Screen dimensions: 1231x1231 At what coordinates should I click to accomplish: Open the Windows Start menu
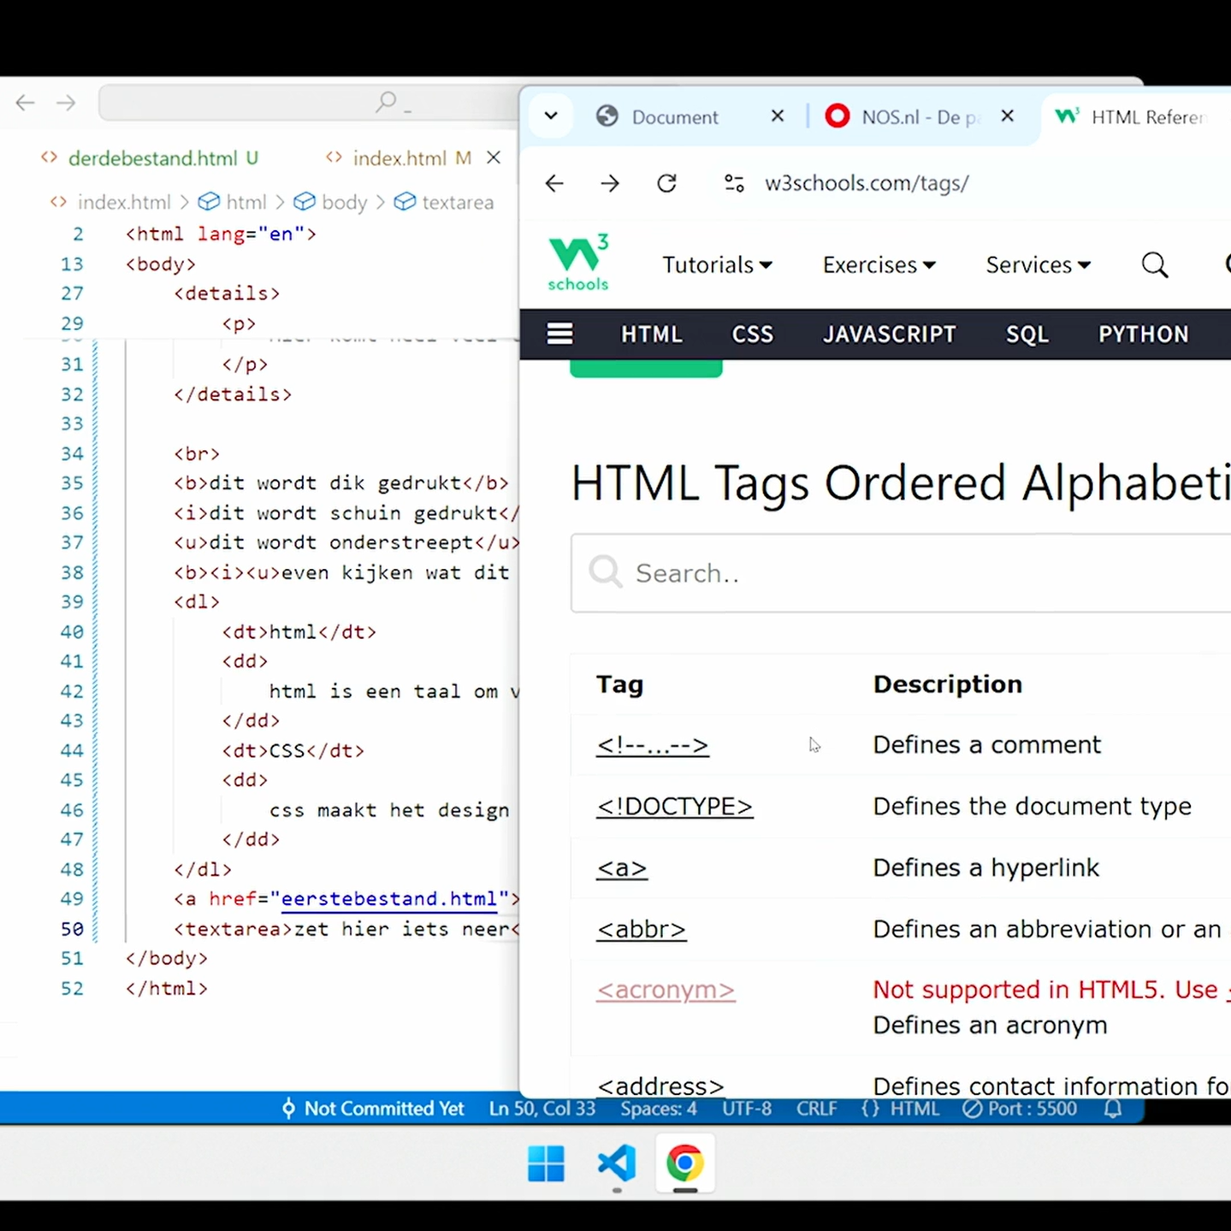(546, 1163)
